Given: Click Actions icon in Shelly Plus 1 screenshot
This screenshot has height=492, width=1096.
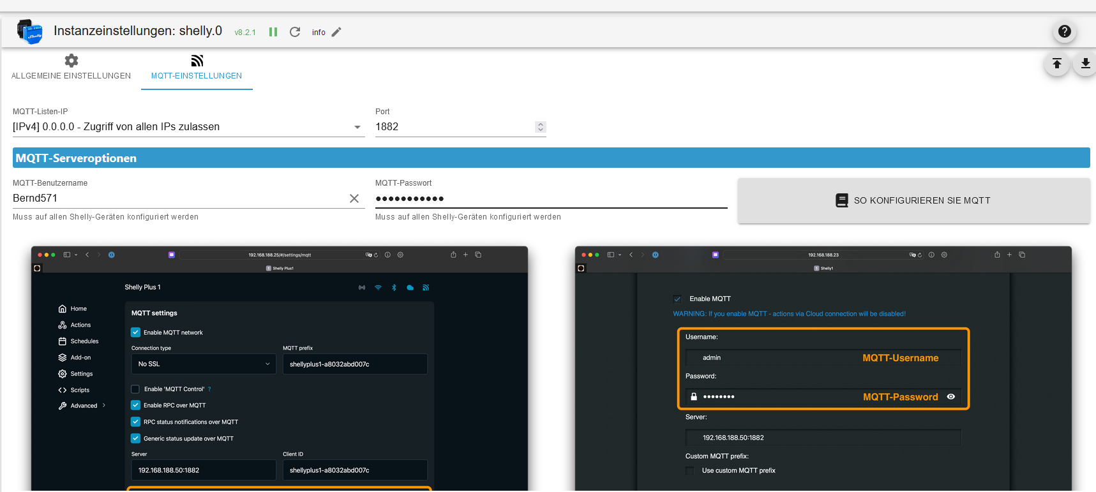Looking at the screenshot, I should [x=63, y=325].
